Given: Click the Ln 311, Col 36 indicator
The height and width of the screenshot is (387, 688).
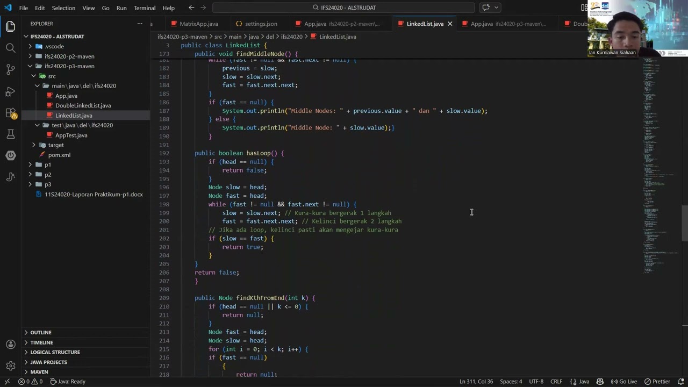Looking at the screenshot, I should [476, 382].
